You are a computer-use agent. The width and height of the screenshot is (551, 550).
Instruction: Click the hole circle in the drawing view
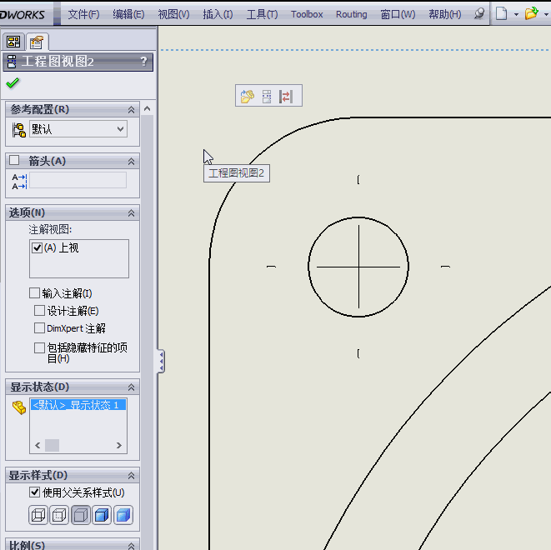pyautogui.click(x=358, y=267)
